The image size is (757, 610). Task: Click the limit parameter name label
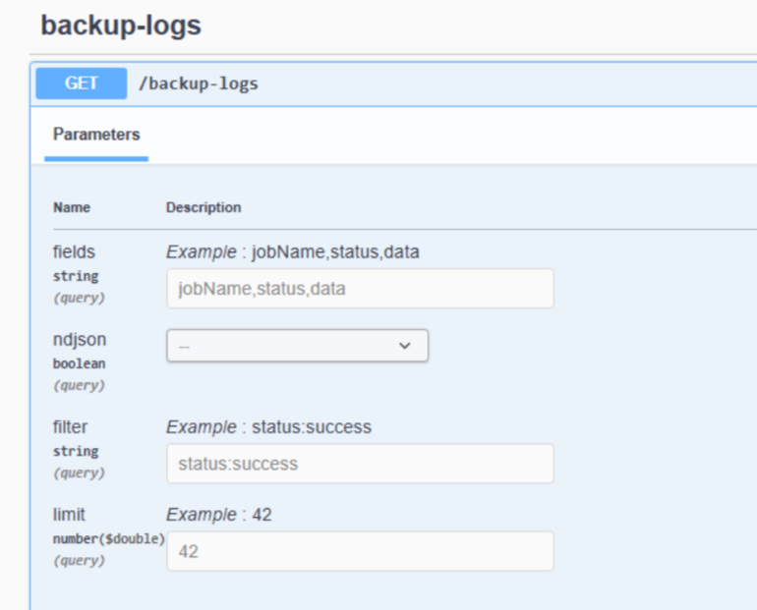[x=69, y=515]
